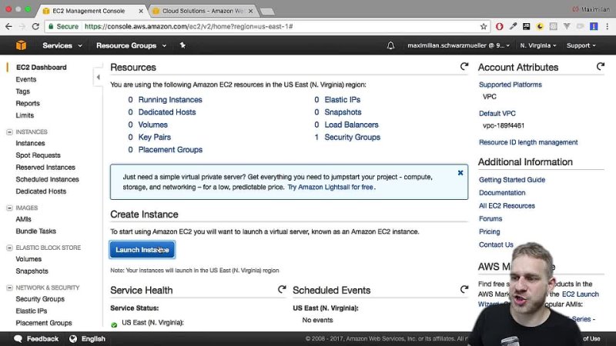The height and width of the screenshot is (346, 616).
Task: Collapse the NETWORK & SECURITY section
Action: pyautogui.click(x=9, y=288)
